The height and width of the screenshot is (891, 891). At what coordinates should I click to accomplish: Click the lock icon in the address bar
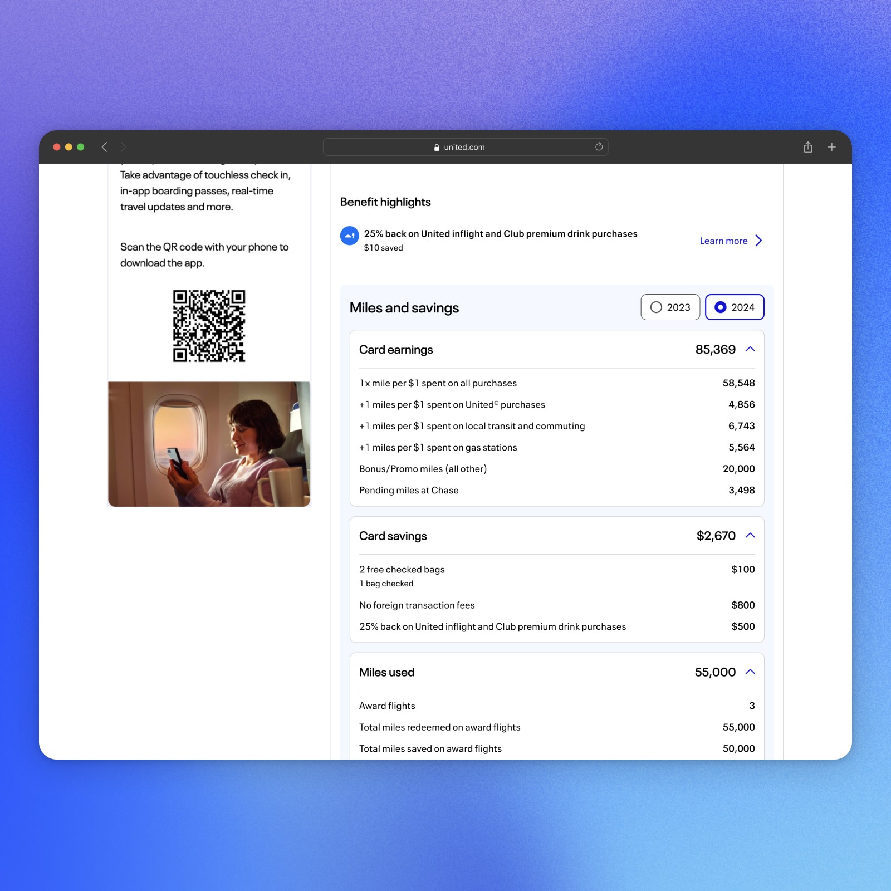click(437, 148)
